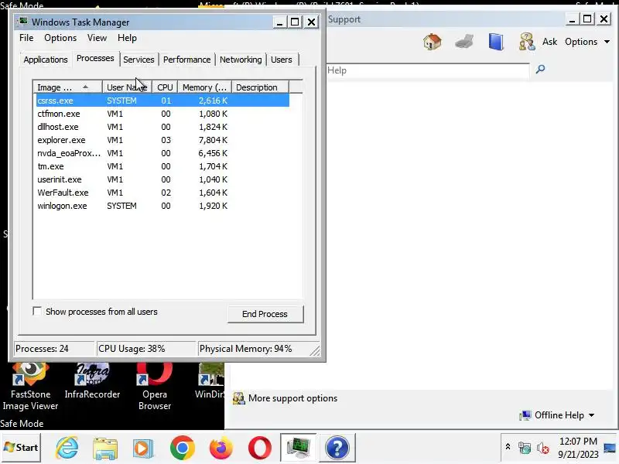Select WerFault.exe process row

pyautogui.click(x=162, y=193)
